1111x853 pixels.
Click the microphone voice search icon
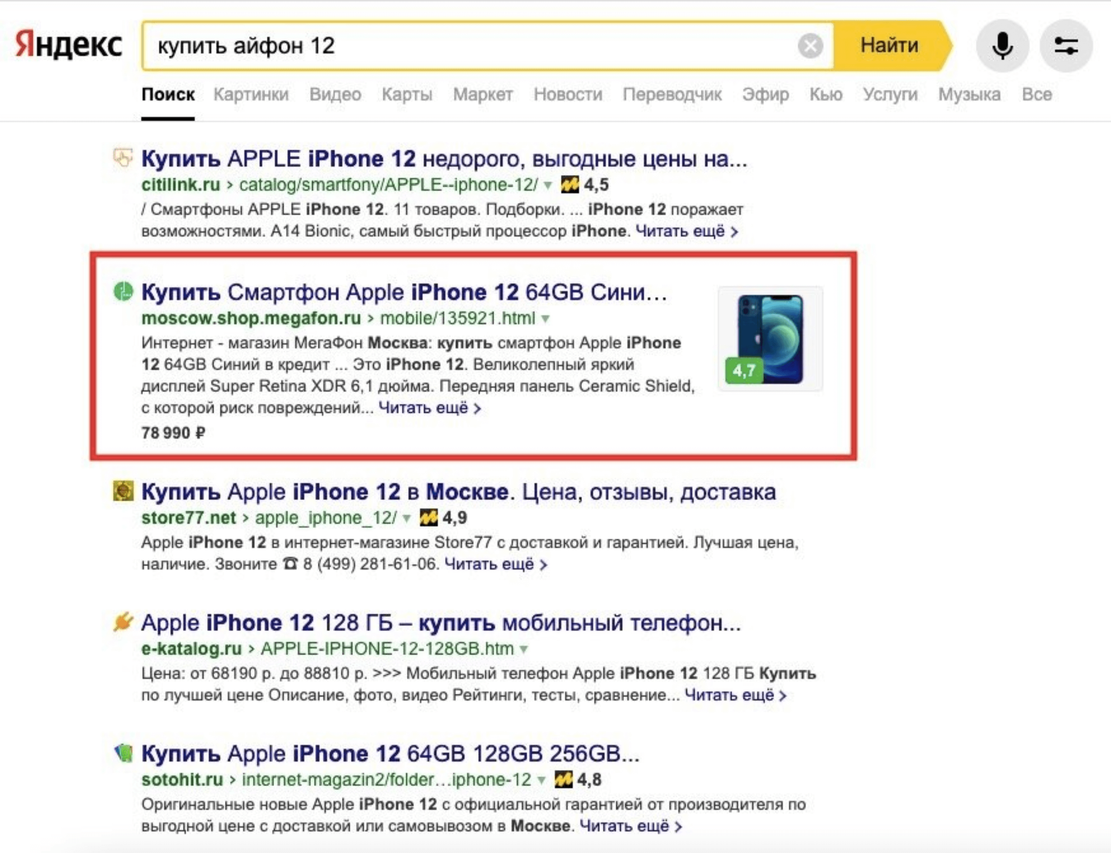click(1002, 46)
